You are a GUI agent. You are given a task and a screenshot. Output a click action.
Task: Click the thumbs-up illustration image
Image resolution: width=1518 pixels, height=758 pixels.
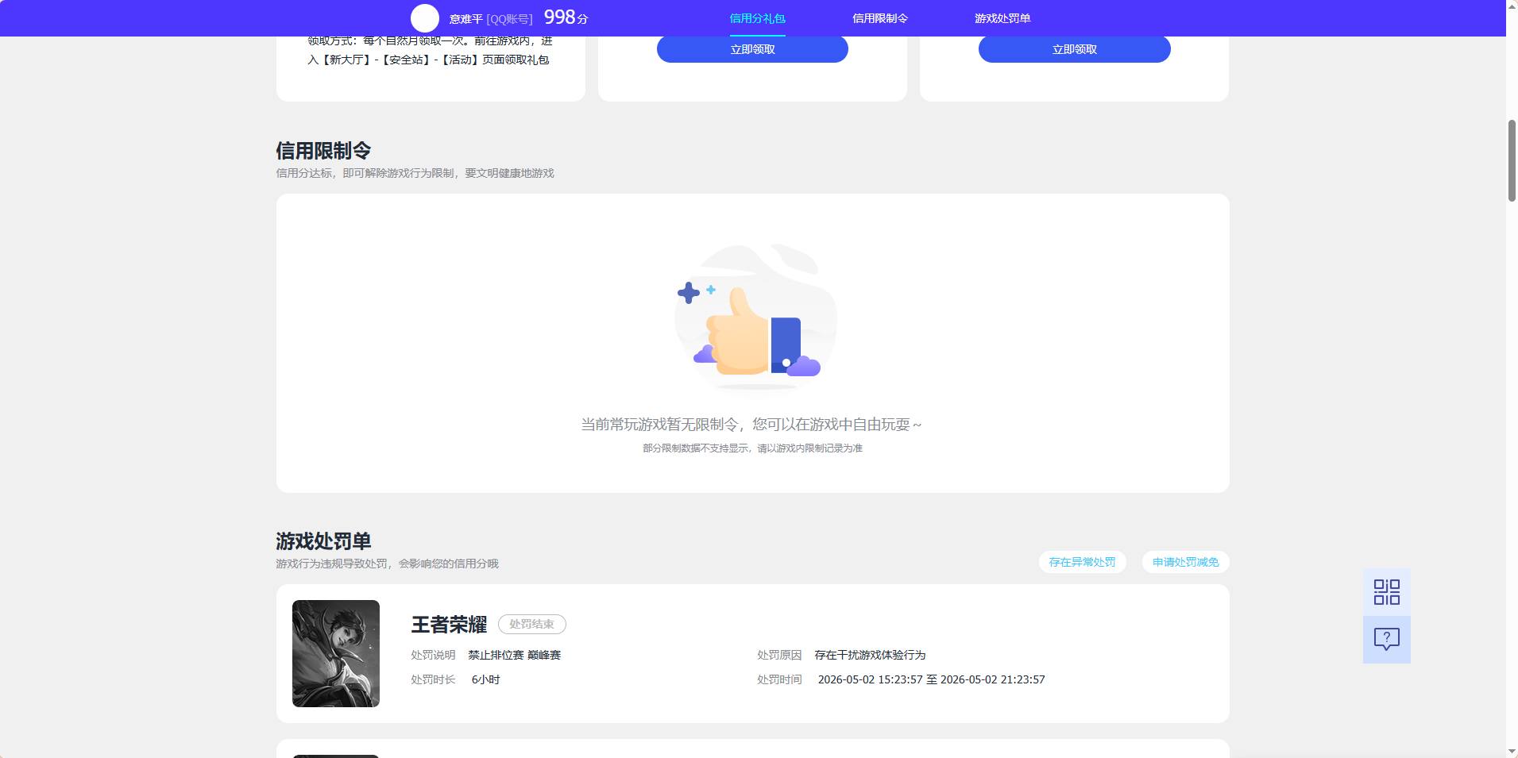(755, 317)
